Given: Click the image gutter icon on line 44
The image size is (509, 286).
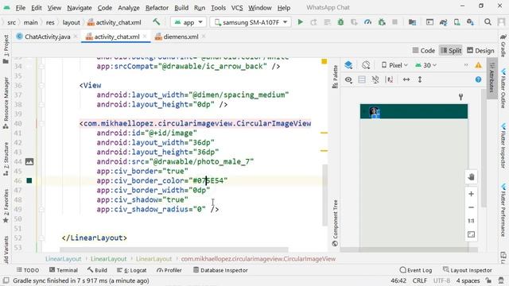Looking at the screenshot, I should click(x=29, y=161).
